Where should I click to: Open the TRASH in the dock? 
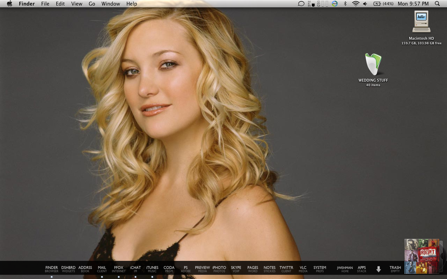(x=395, y=269)
